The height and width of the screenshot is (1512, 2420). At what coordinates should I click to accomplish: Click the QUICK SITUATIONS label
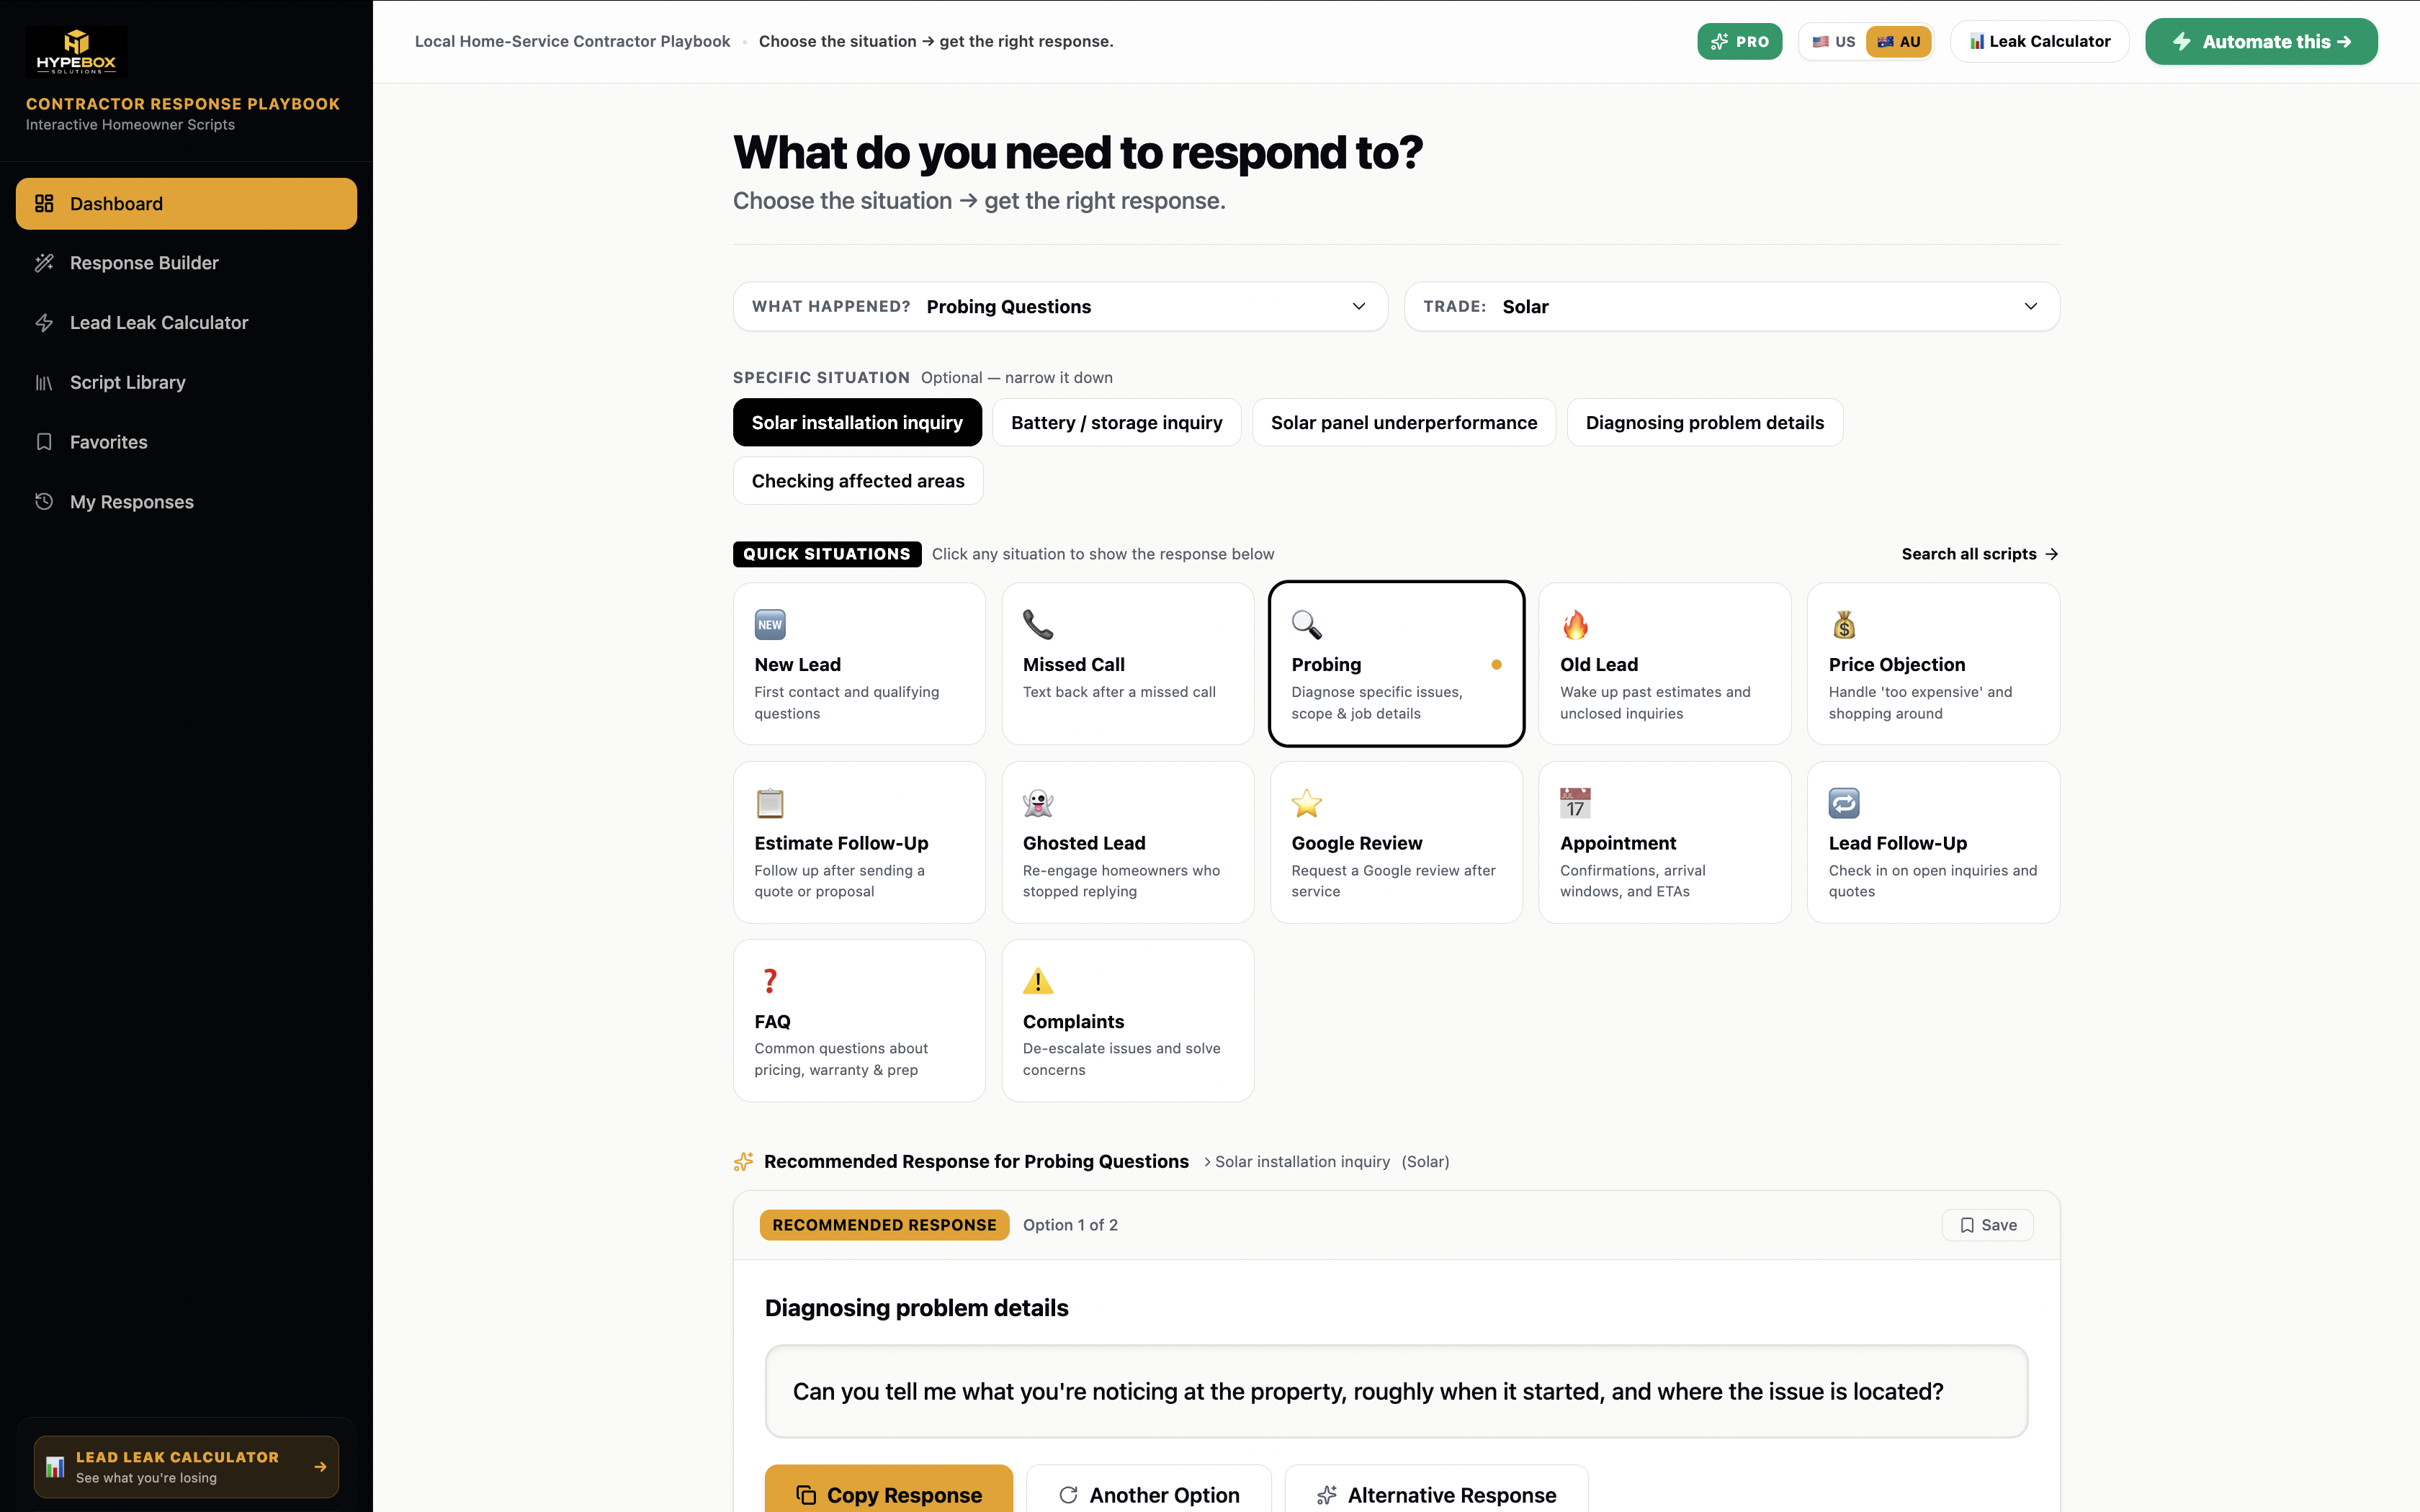click(x=827, y=554)
